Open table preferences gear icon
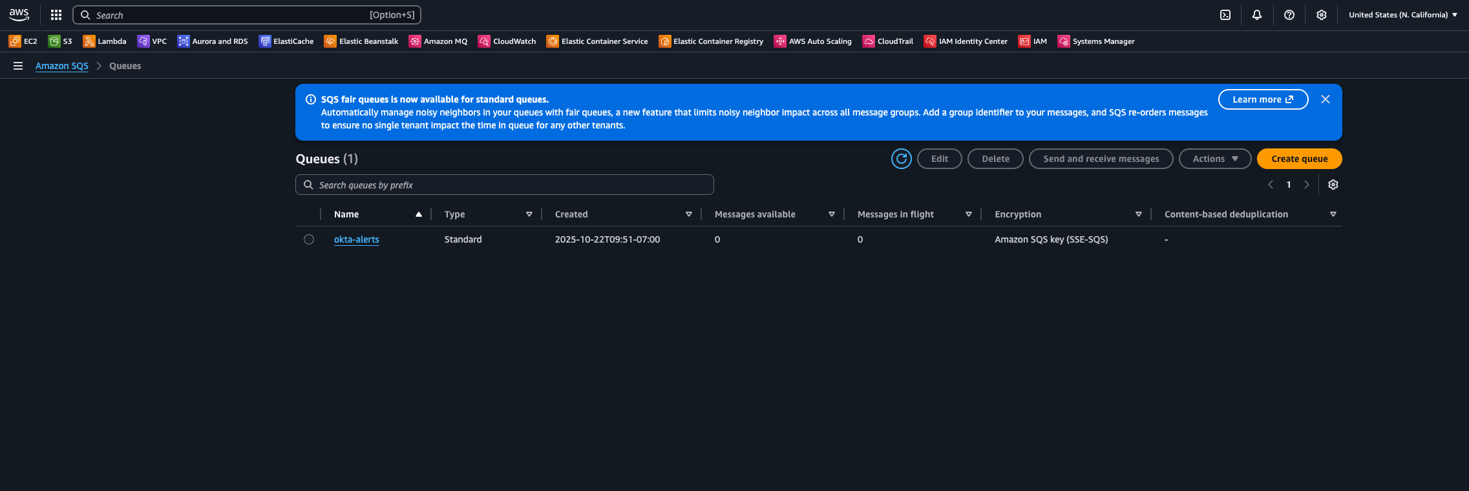Viewport: 1469px width, 491px height. (1333, 185)
